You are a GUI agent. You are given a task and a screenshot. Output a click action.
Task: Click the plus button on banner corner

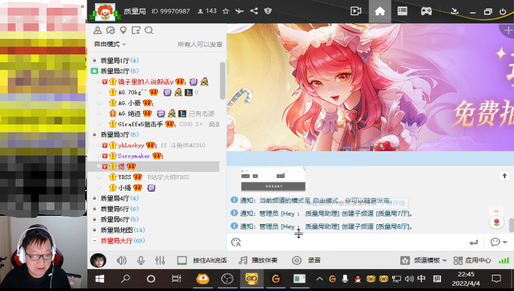point(508,31)
